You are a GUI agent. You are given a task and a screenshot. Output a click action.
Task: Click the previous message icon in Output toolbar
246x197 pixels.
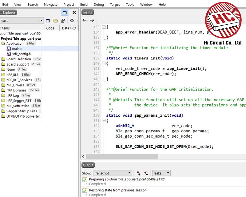tap(138, 173)
